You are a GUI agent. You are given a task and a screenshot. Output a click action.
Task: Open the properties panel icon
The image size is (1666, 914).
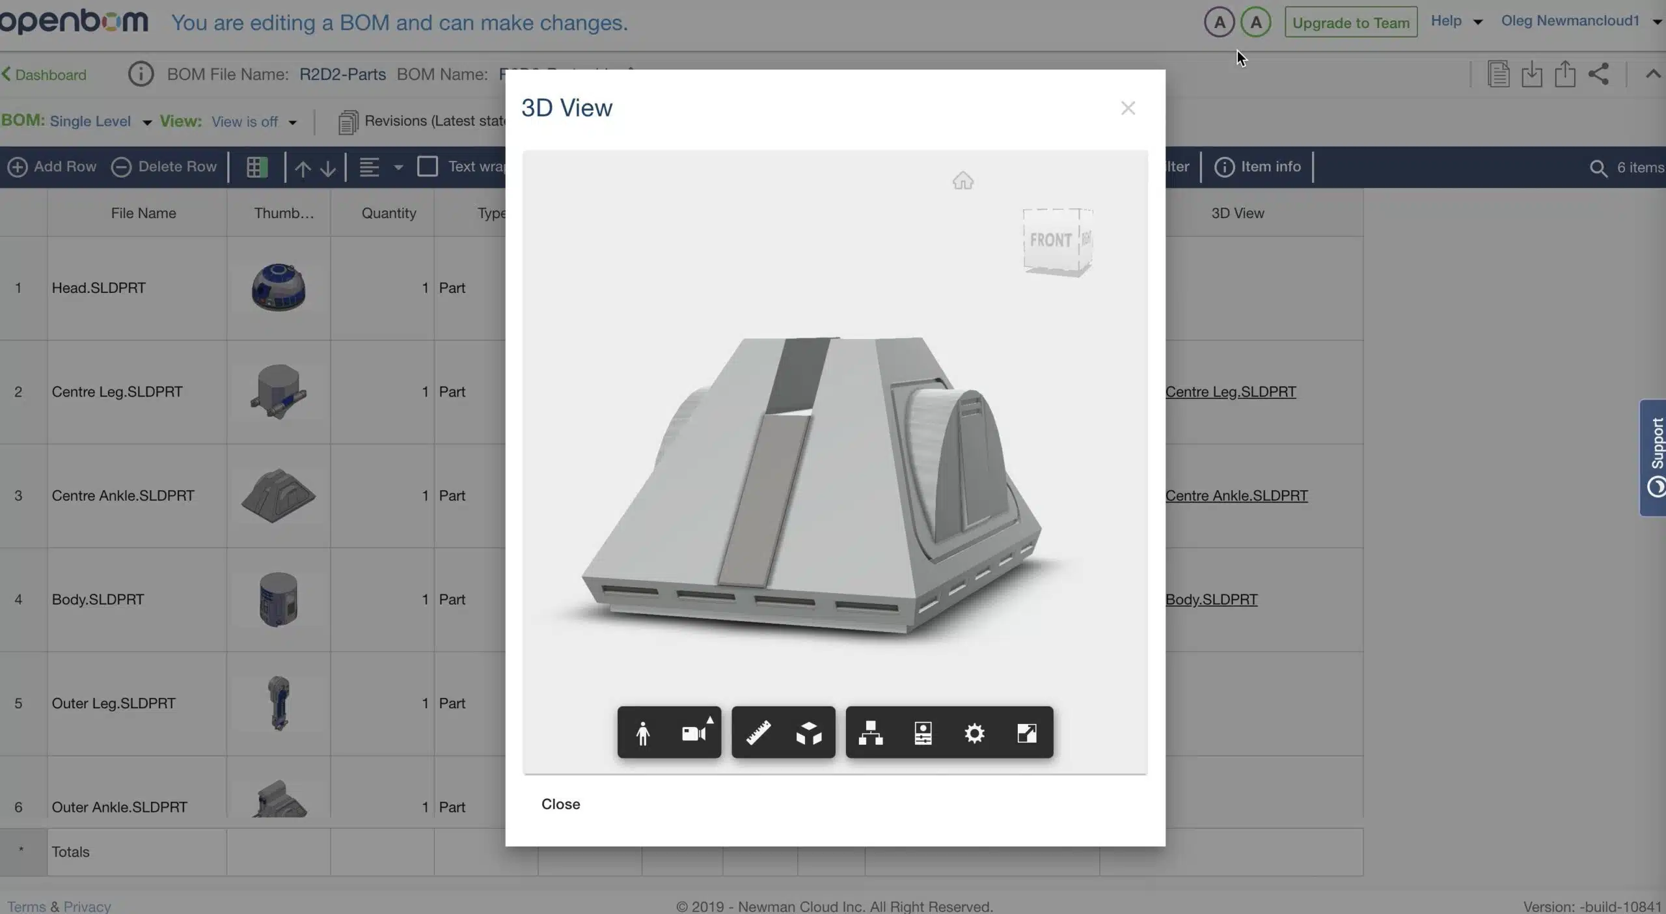pos(923,733)
